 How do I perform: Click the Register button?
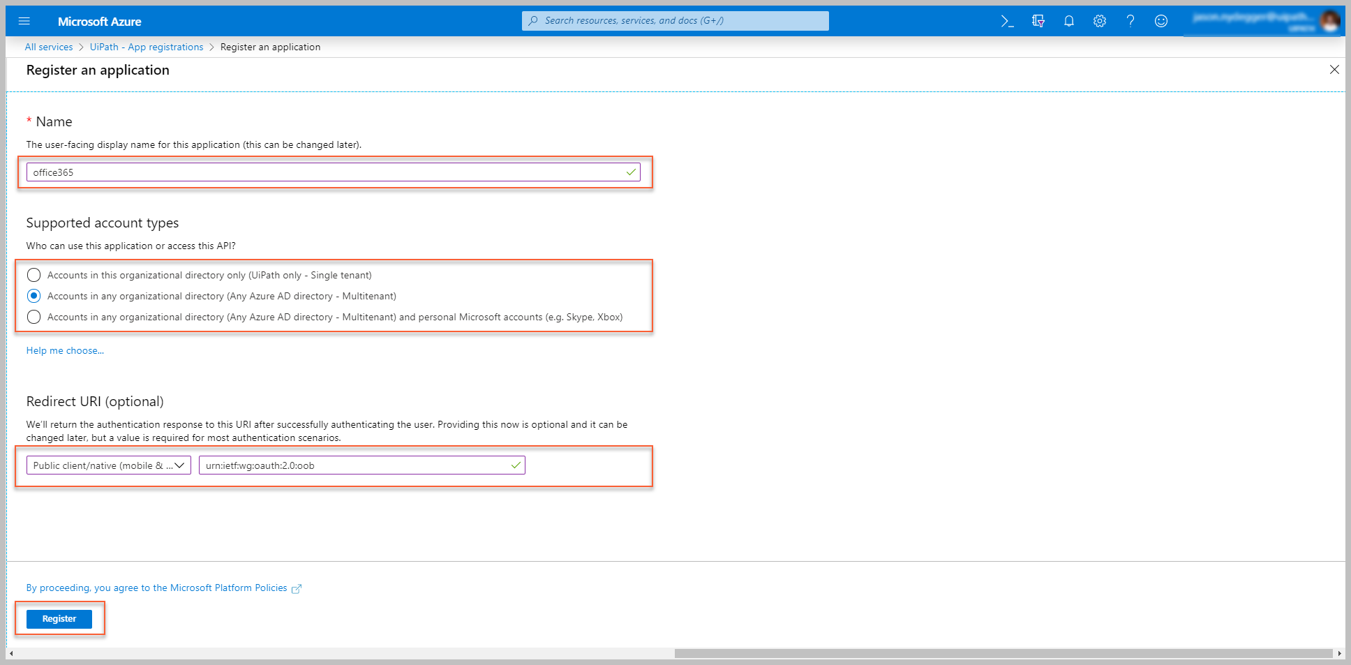tap(59, 619)
